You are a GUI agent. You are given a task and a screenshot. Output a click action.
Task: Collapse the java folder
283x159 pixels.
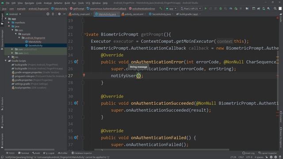click(x=9, y=26)
